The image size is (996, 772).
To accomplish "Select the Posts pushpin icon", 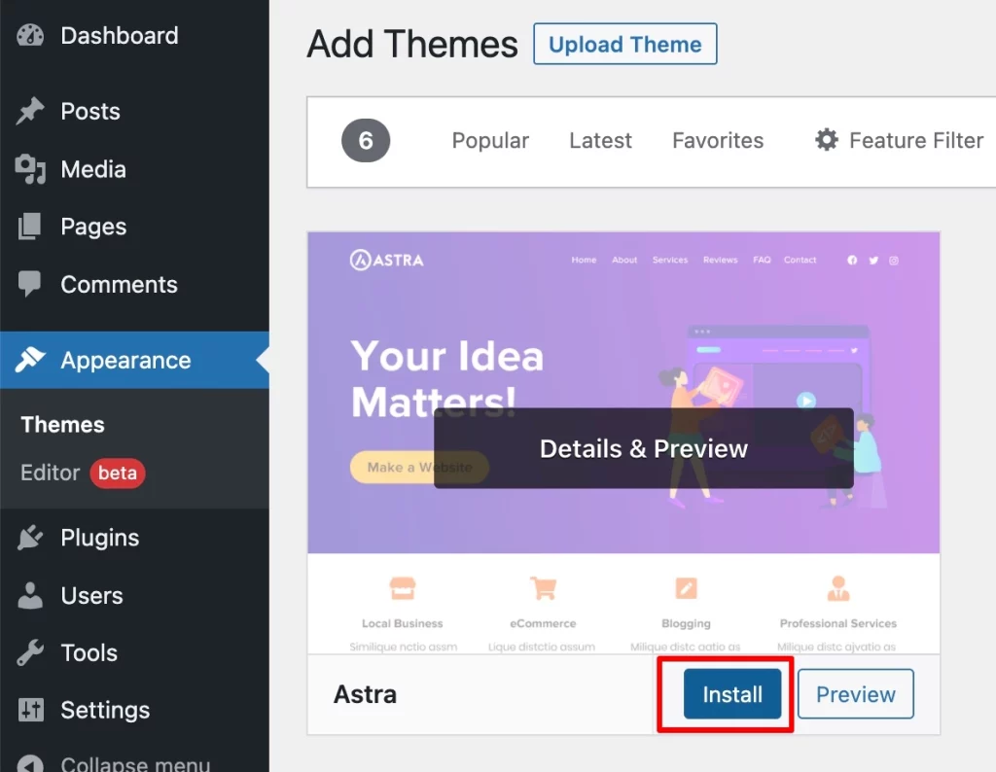I will [29, 111].
